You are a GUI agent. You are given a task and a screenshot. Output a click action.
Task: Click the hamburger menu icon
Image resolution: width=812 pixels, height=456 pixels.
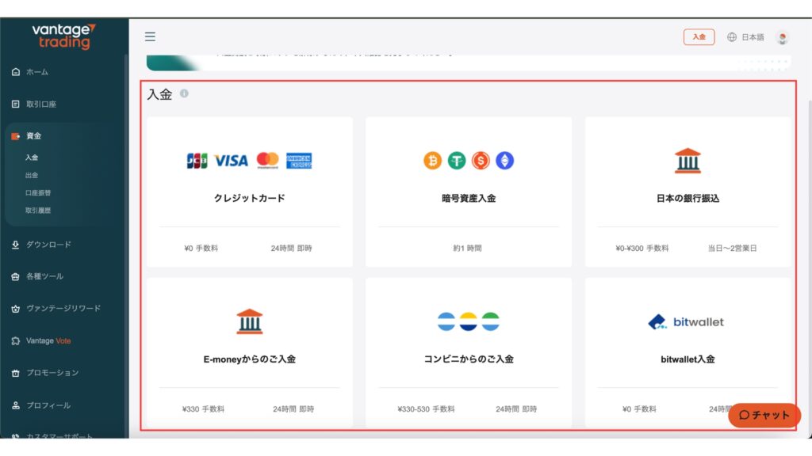[150, 36]
